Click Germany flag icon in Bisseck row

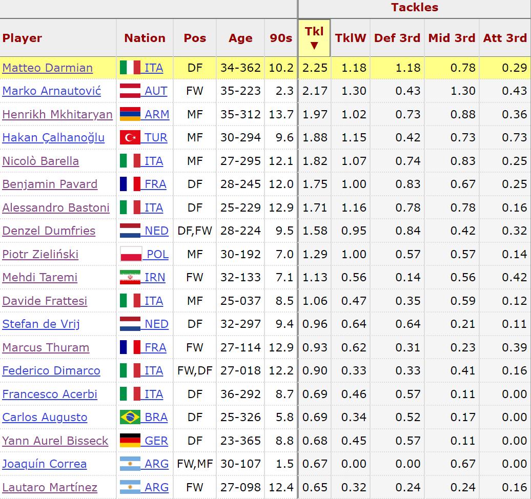pyautogui.click(x=130, y=441)
